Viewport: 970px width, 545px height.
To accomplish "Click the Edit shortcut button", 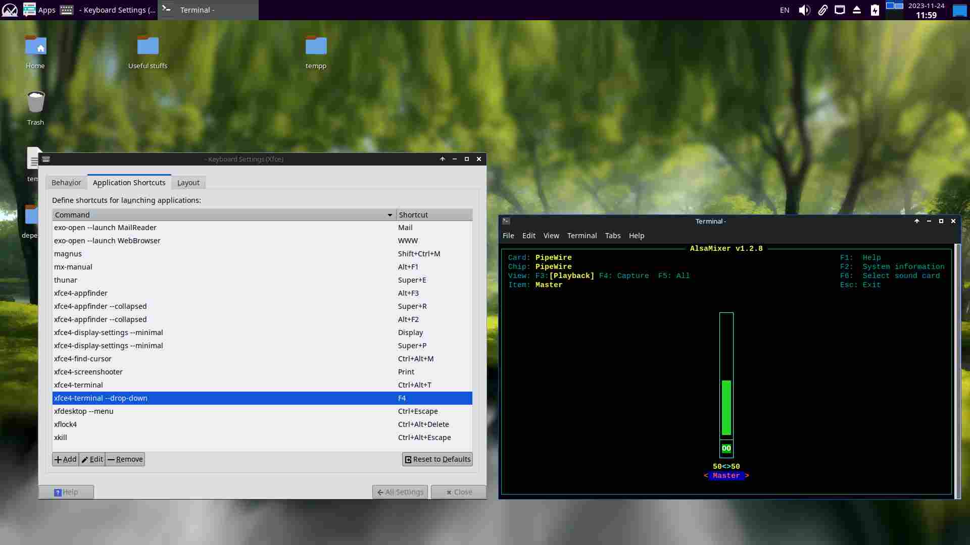I will click(92, 459).
